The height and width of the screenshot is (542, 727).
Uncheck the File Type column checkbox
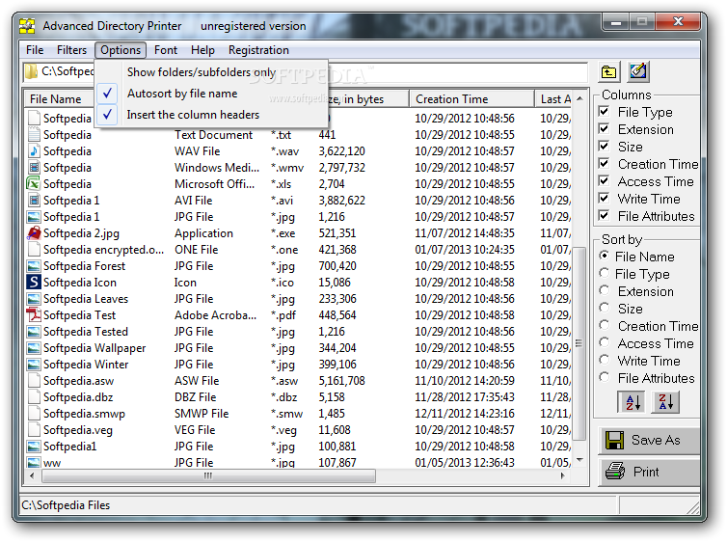604,112
